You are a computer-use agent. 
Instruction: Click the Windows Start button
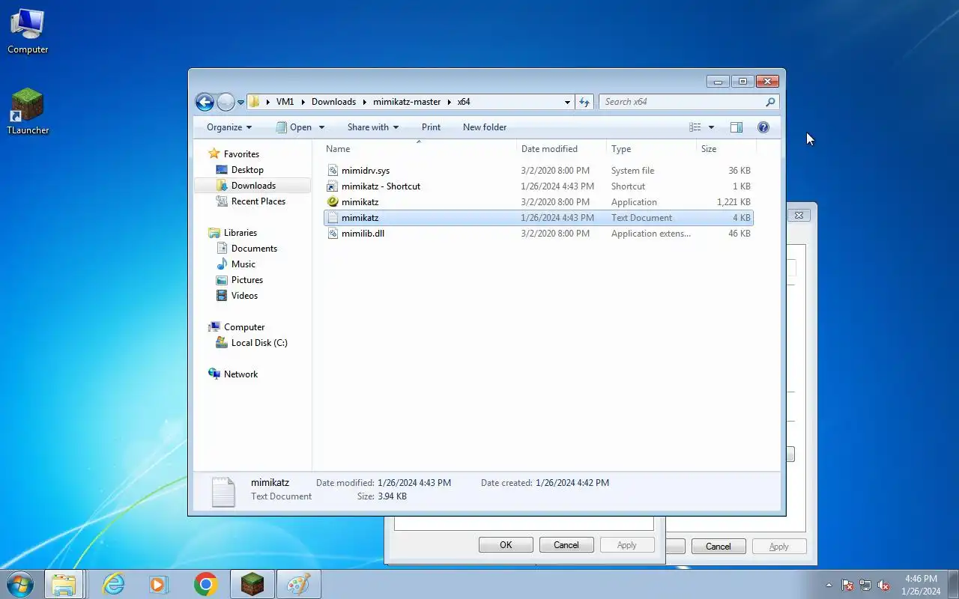point(20,584)
